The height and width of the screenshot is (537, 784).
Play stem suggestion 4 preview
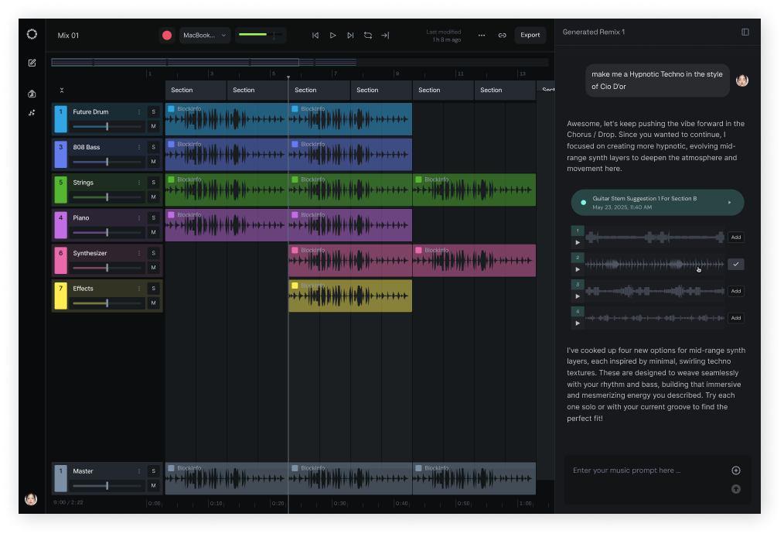click(578, 323)
